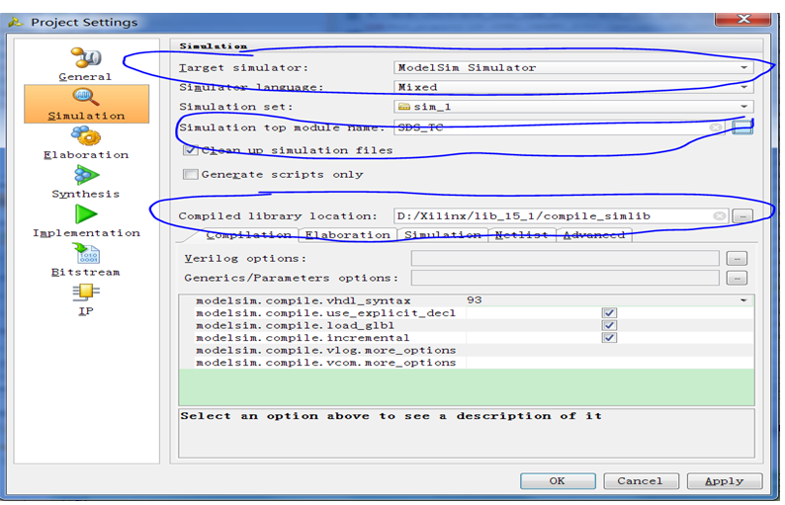
Task: Switch to the Simulation options tab
Action: (442, 235)
